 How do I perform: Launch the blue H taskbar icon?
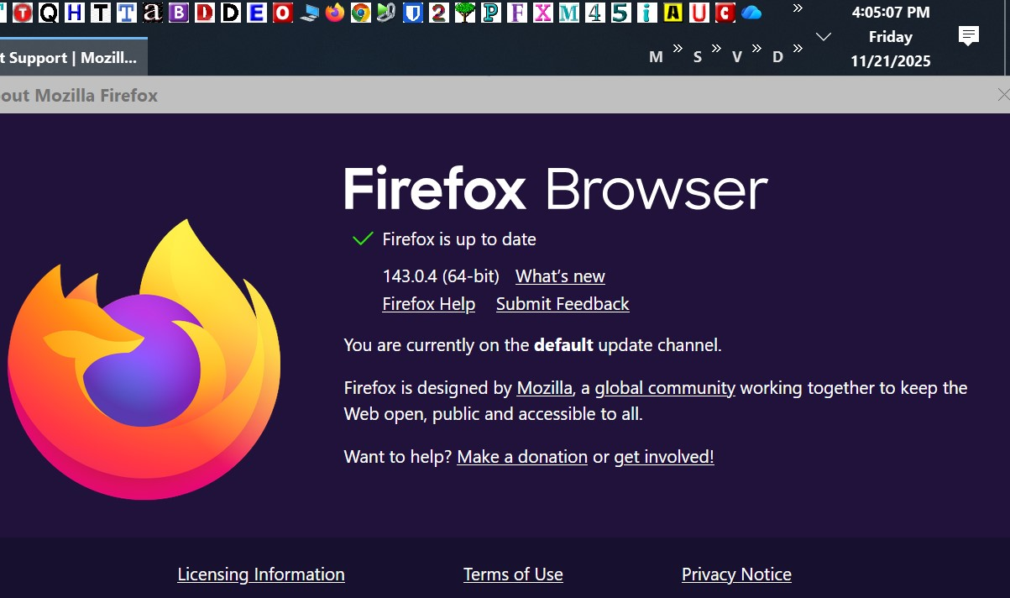pyautogui.click(x=75, y=13)
